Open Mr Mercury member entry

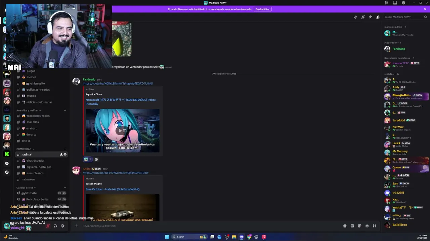405,152
